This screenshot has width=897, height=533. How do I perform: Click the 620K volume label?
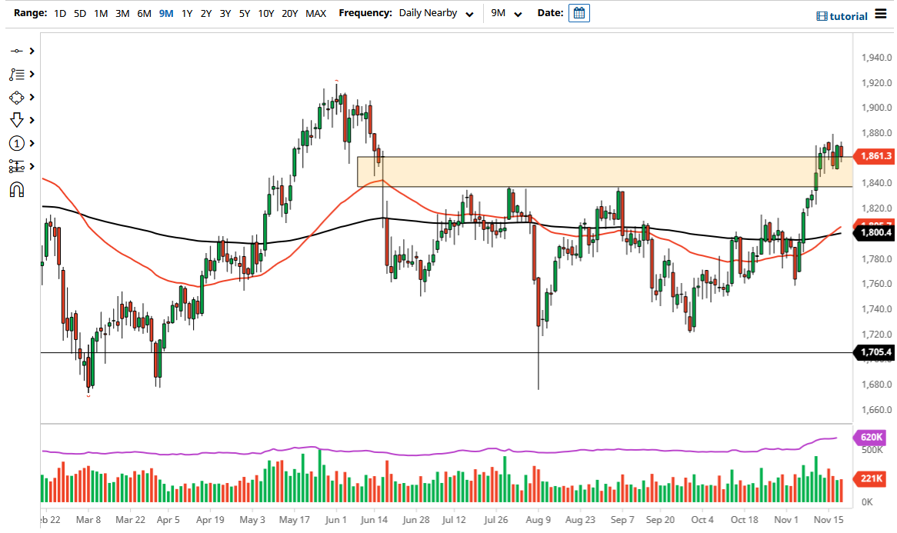[x=868, y=437]
